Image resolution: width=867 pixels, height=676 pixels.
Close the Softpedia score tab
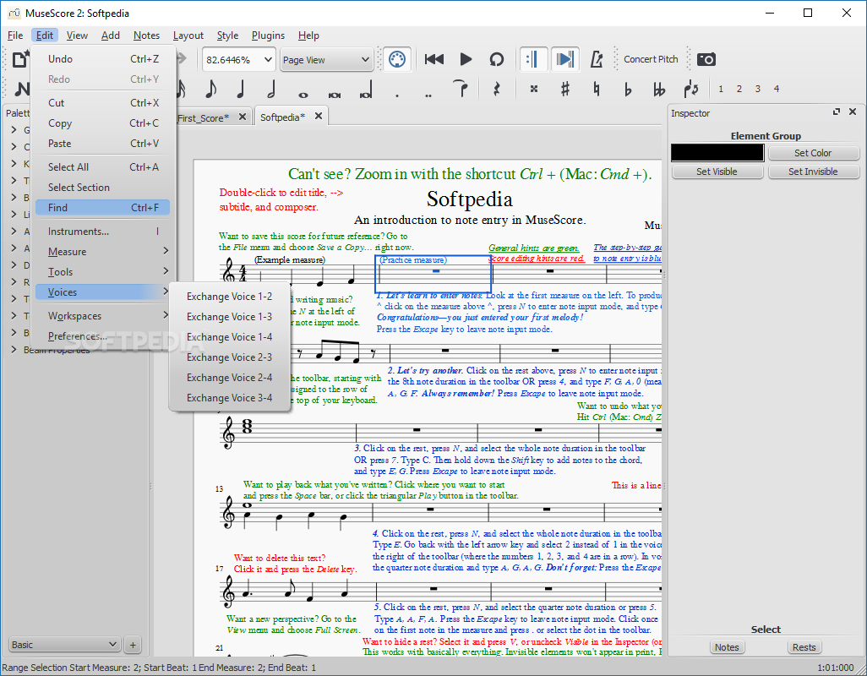319,116
